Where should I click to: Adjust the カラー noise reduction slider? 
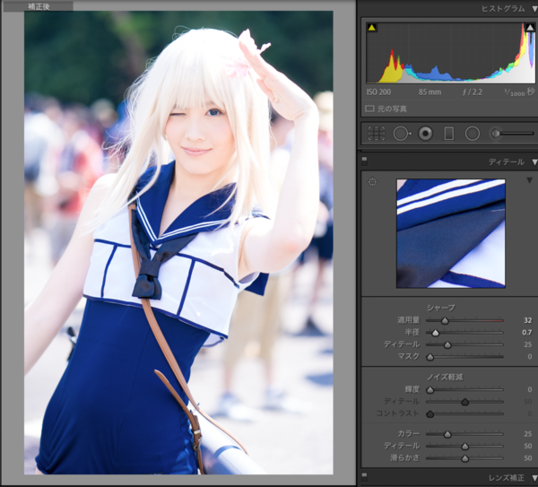[x=447, y=434]
